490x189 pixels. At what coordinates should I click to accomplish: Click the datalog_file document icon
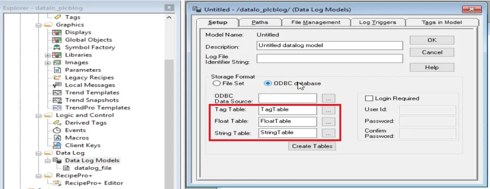pyautogui.click(x=67, y=168)
